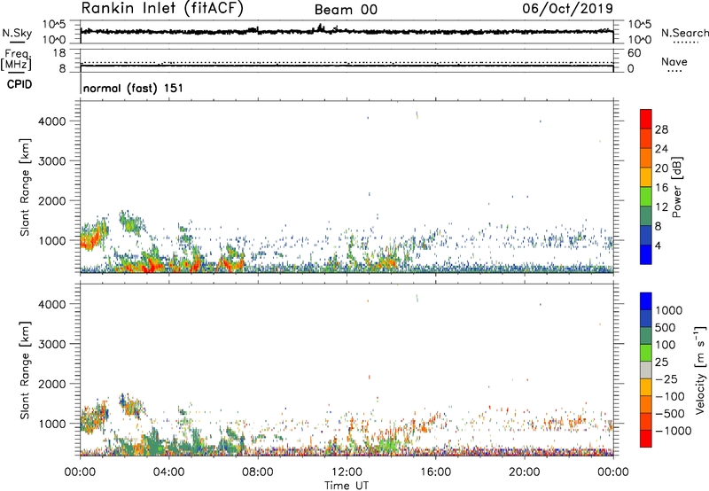Click the '12:00' time axis label

(x=347, y=472)
